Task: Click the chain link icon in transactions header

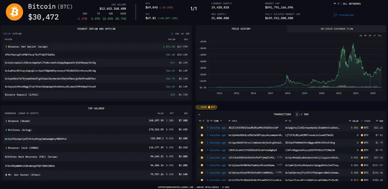Action: coord(203,121)
